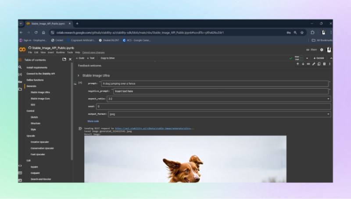
Task: Reload the page with refresh icon
Action: 36,32
